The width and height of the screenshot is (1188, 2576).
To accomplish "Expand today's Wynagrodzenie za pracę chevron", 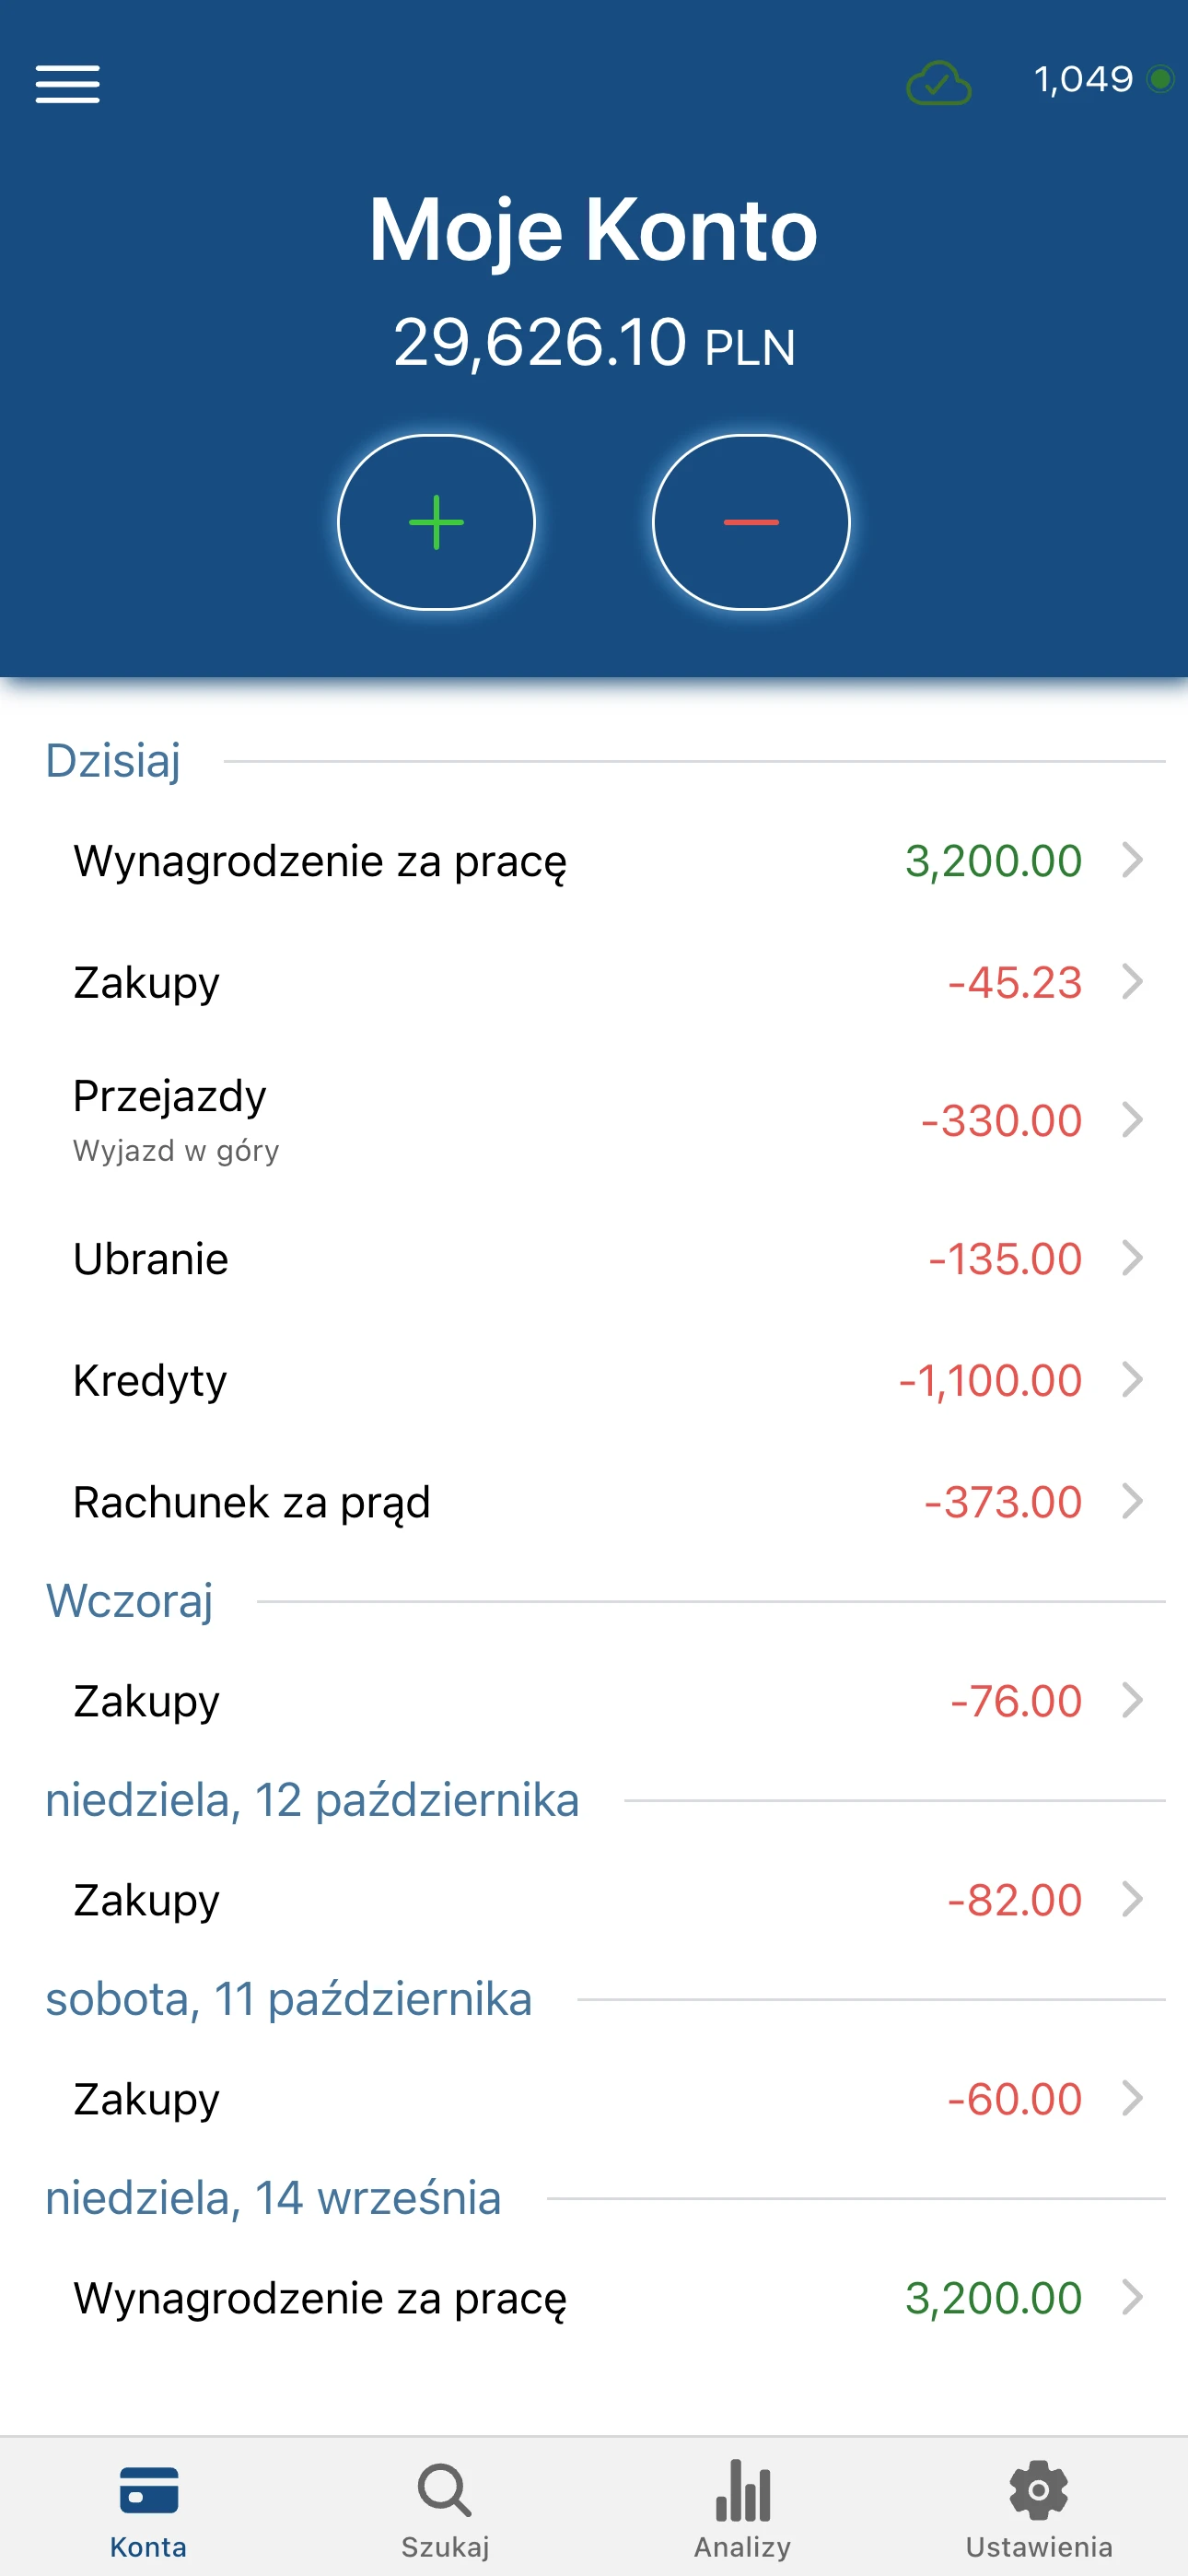I will [1132, 860].
